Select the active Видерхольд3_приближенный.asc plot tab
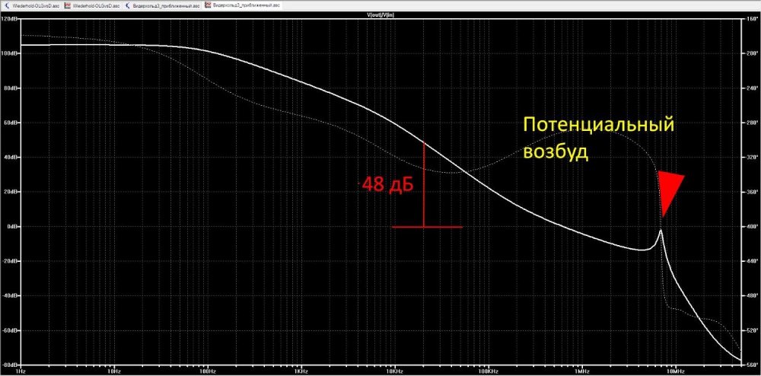 pyautogui.click(x=245, y=5)
